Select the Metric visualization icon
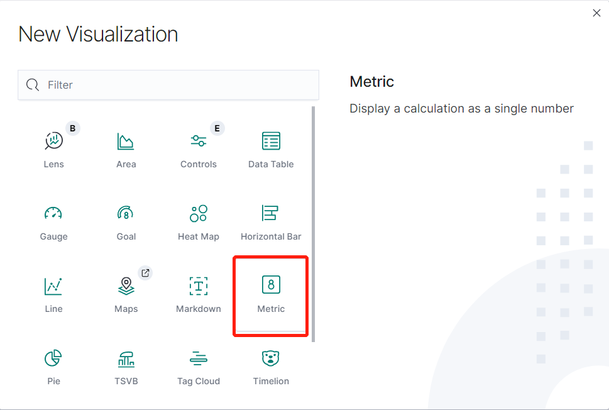This screenshot has width=609, height=410. coord(271,284)
